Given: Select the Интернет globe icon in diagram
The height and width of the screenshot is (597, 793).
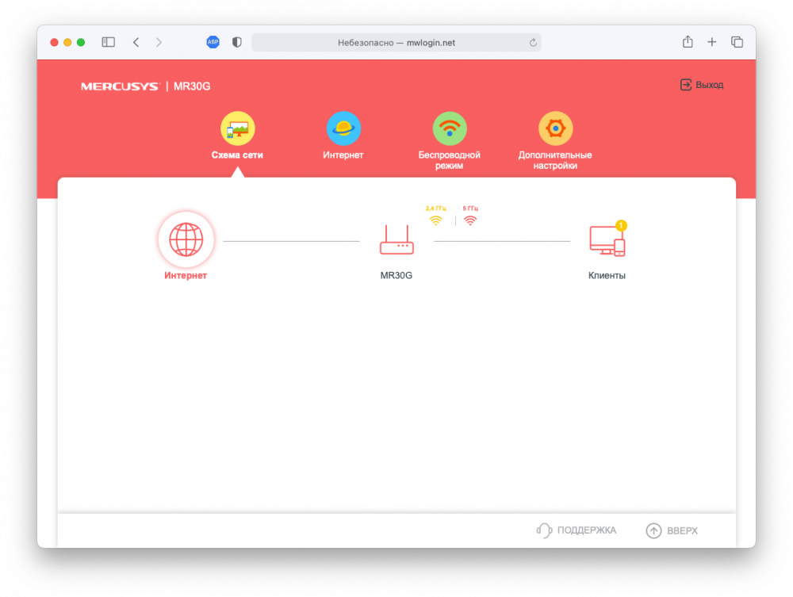Looking at the screenshot, I should (x=186, y=239).
